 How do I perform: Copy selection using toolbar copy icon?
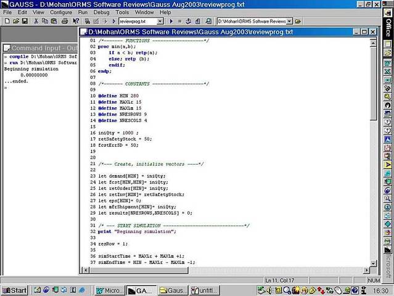(45, 21)
